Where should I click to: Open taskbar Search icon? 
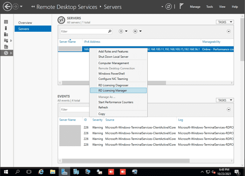17,172
